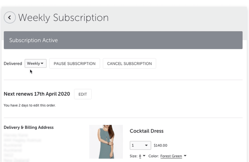Click the Cocktail Dress product image
The image size is (249, 162).
(x=106, y=142)
